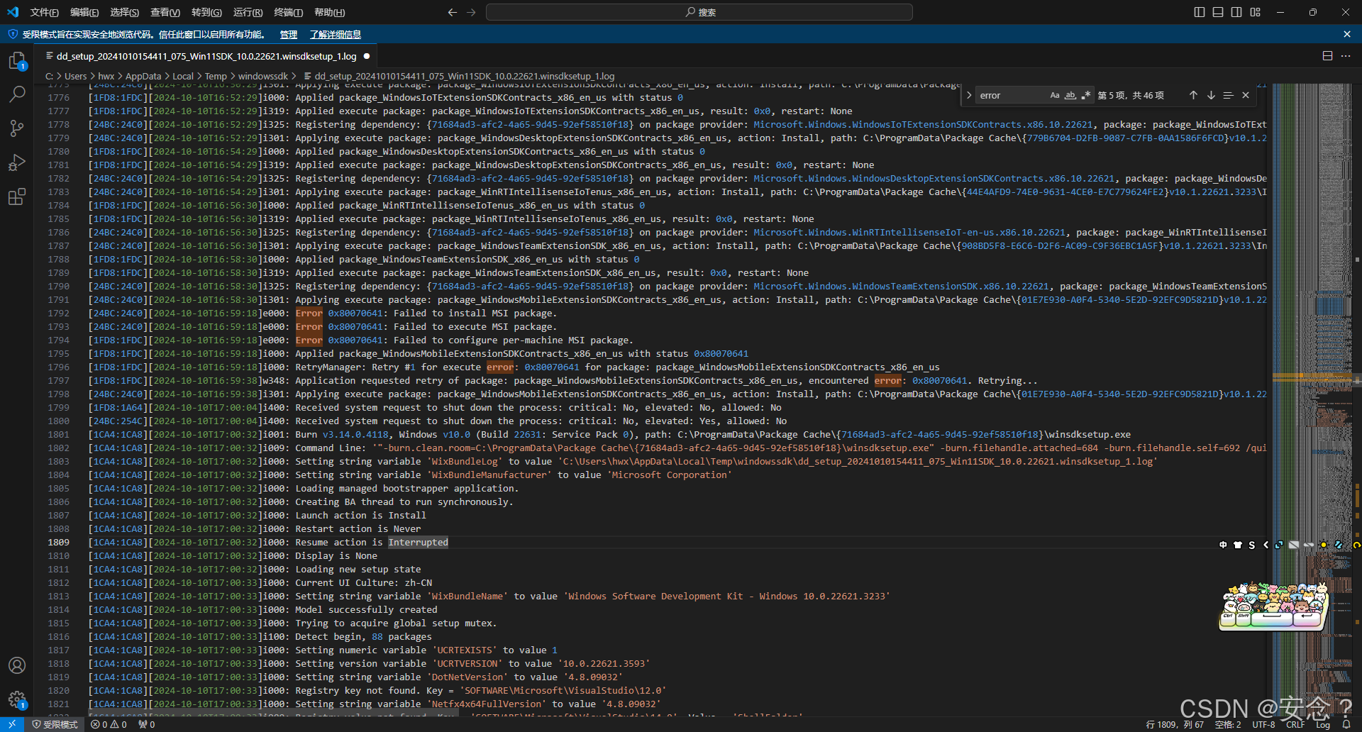
Task: Change the language mode via 'Log'
Action: click(x=1323, y=724)
